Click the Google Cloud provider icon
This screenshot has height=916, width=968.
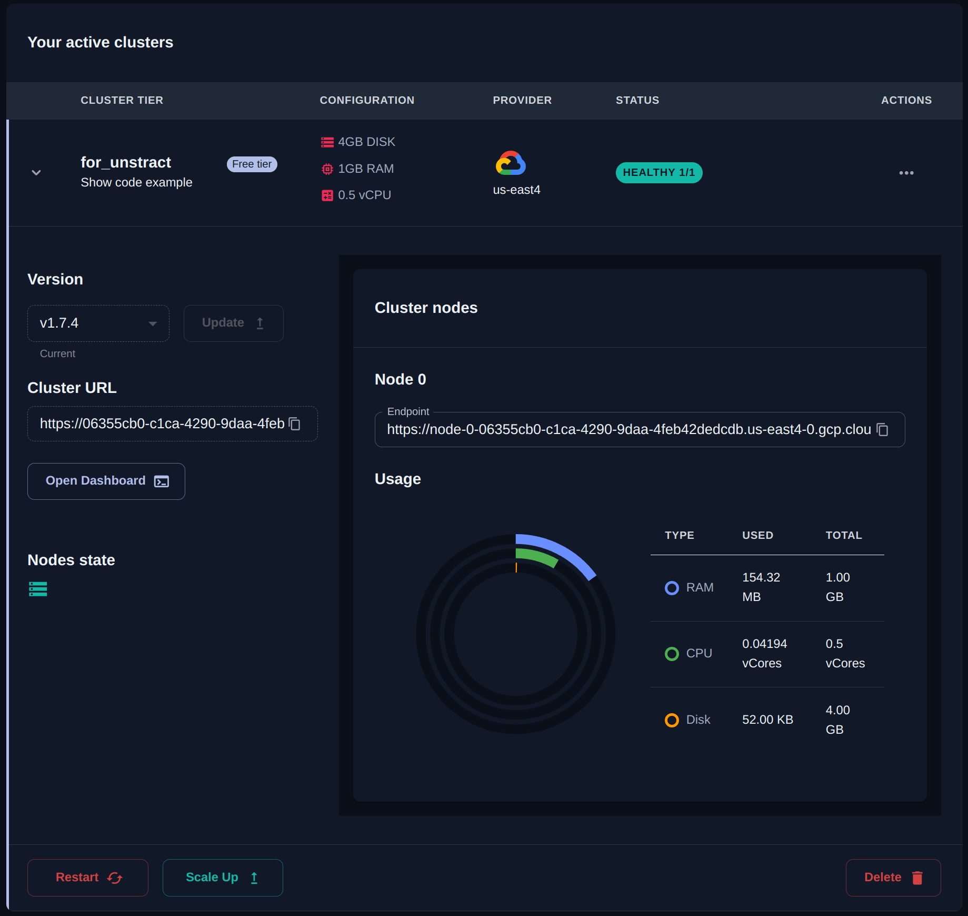coord(511,163)
